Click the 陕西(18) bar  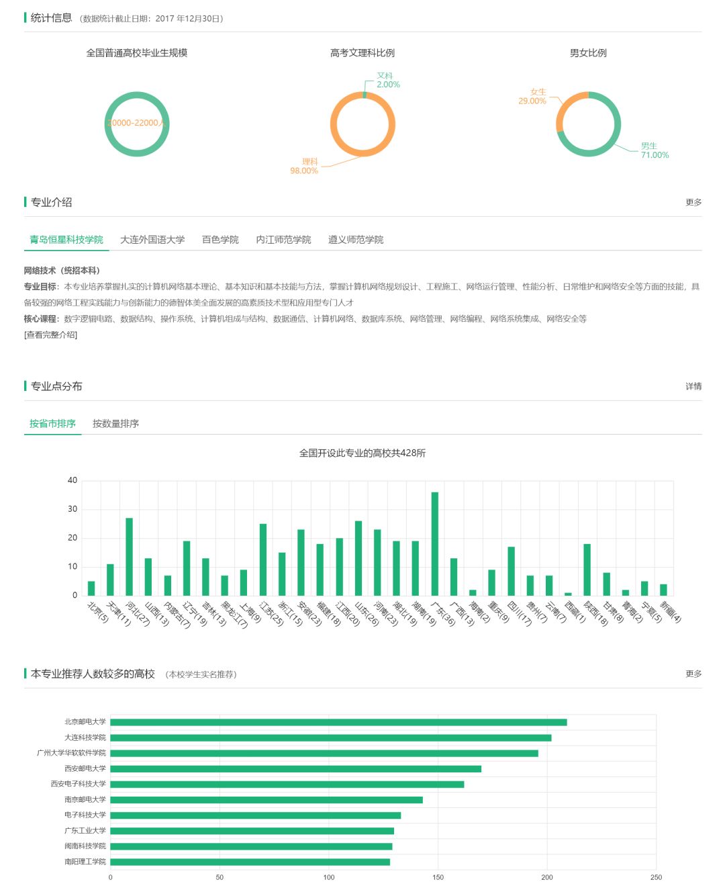[x=587, y=570]
